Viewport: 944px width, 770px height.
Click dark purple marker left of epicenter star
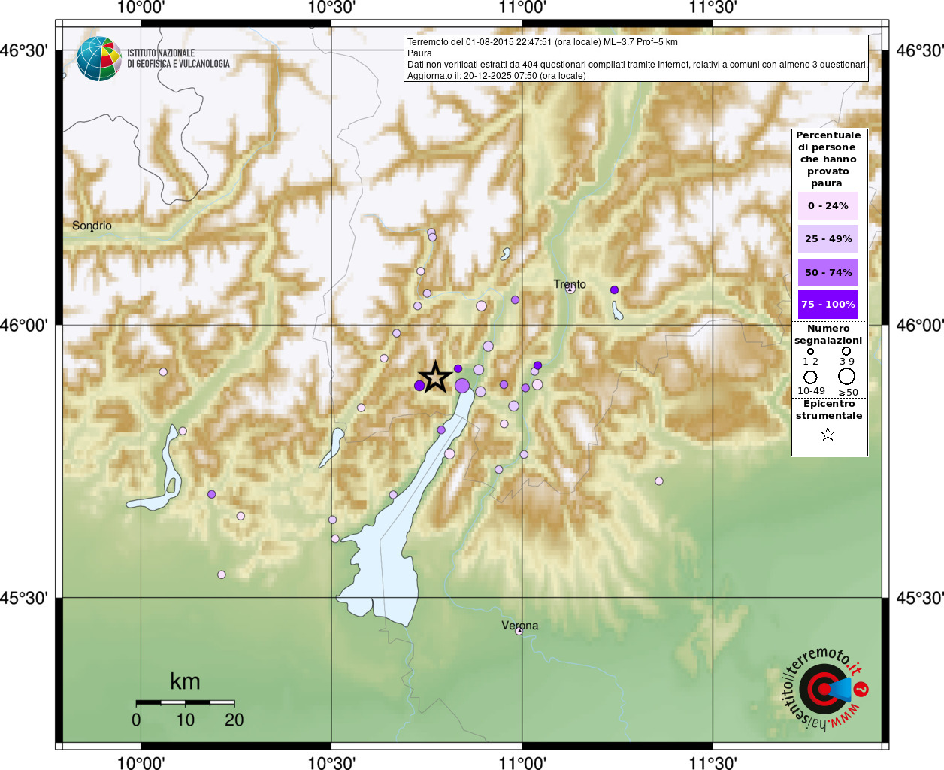[419, 386]
